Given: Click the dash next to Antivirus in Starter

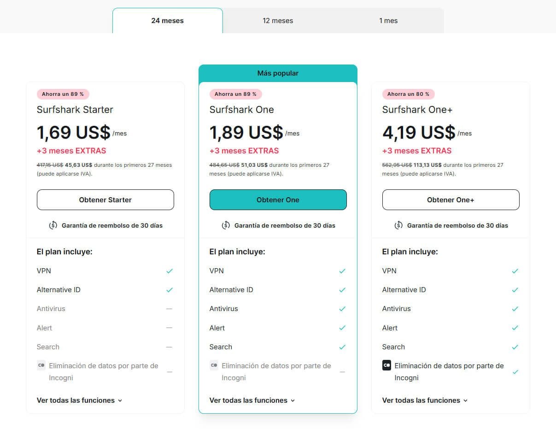Looking at the screenshot, I should (170, 309).
